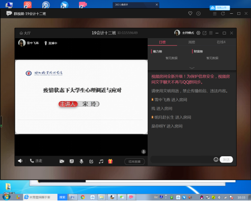The width and height of the screenshot is (251, 201).
Task: Click the screen share icon
Action: coord(72,161)
